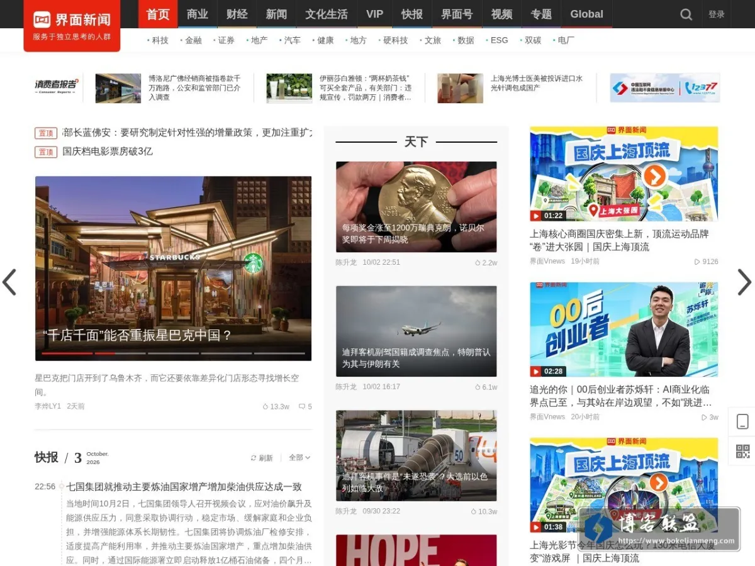
Task: Click the 界面Vnews source with 19小时前
Action: 547,262
